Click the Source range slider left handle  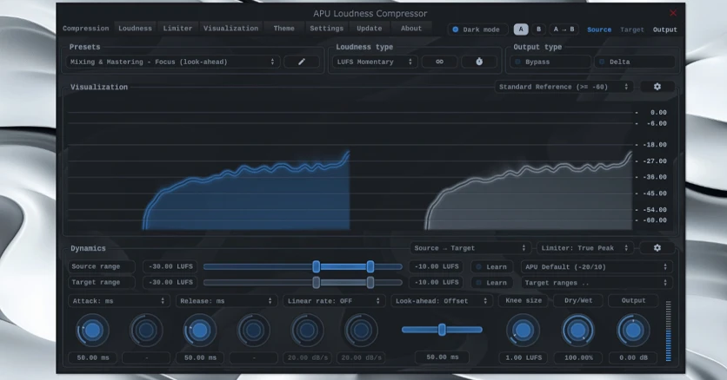317,266
